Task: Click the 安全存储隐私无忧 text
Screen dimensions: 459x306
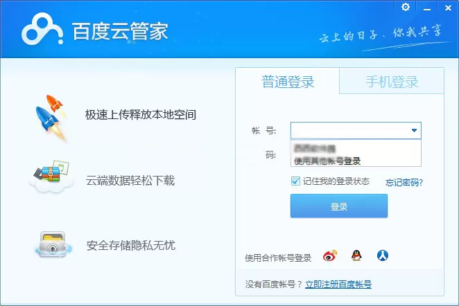Action: pos(131,246)
